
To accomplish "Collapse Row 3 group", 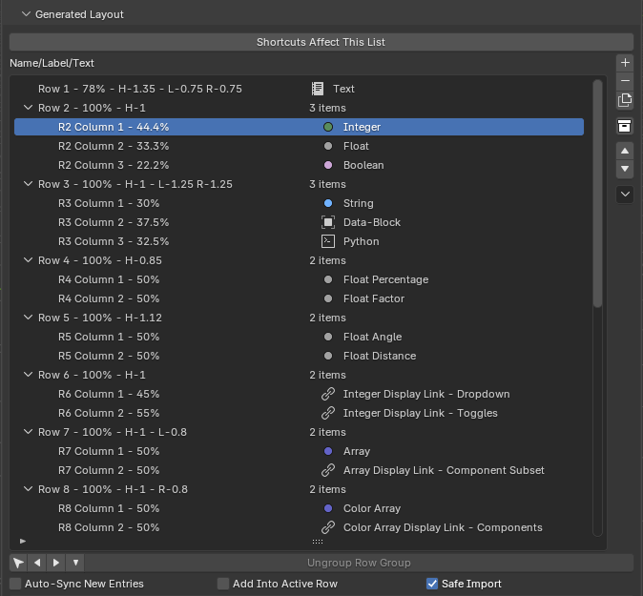I will (28, 184).
